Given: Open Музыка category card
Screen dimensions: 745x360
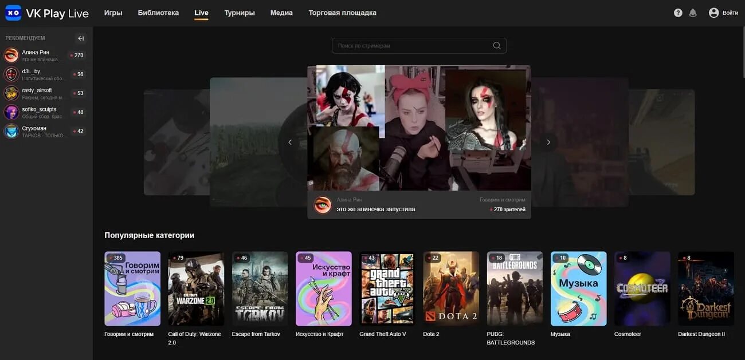Looking at the screenshot, I should [x=579, y=288].
